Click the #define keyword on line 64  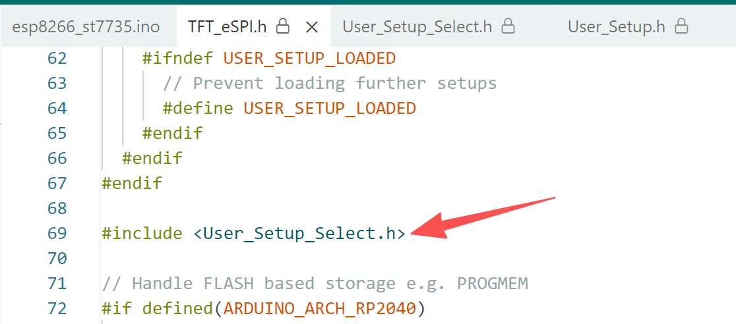coord(198,109)
